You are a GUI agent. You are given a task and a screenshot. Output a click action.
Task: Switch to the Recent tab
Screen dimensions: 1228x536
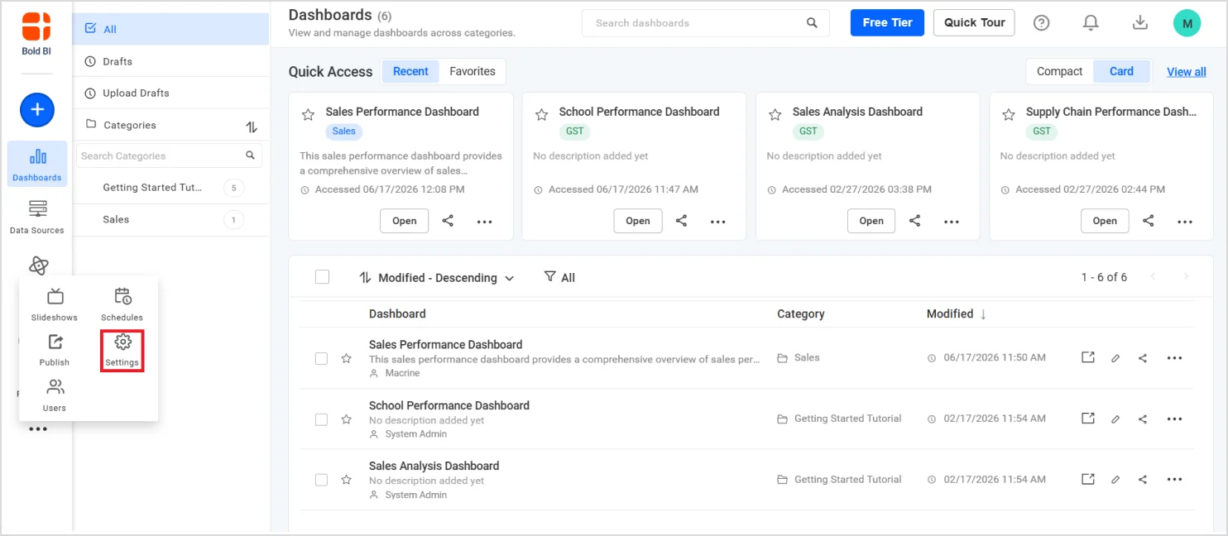tap(410, 71)
